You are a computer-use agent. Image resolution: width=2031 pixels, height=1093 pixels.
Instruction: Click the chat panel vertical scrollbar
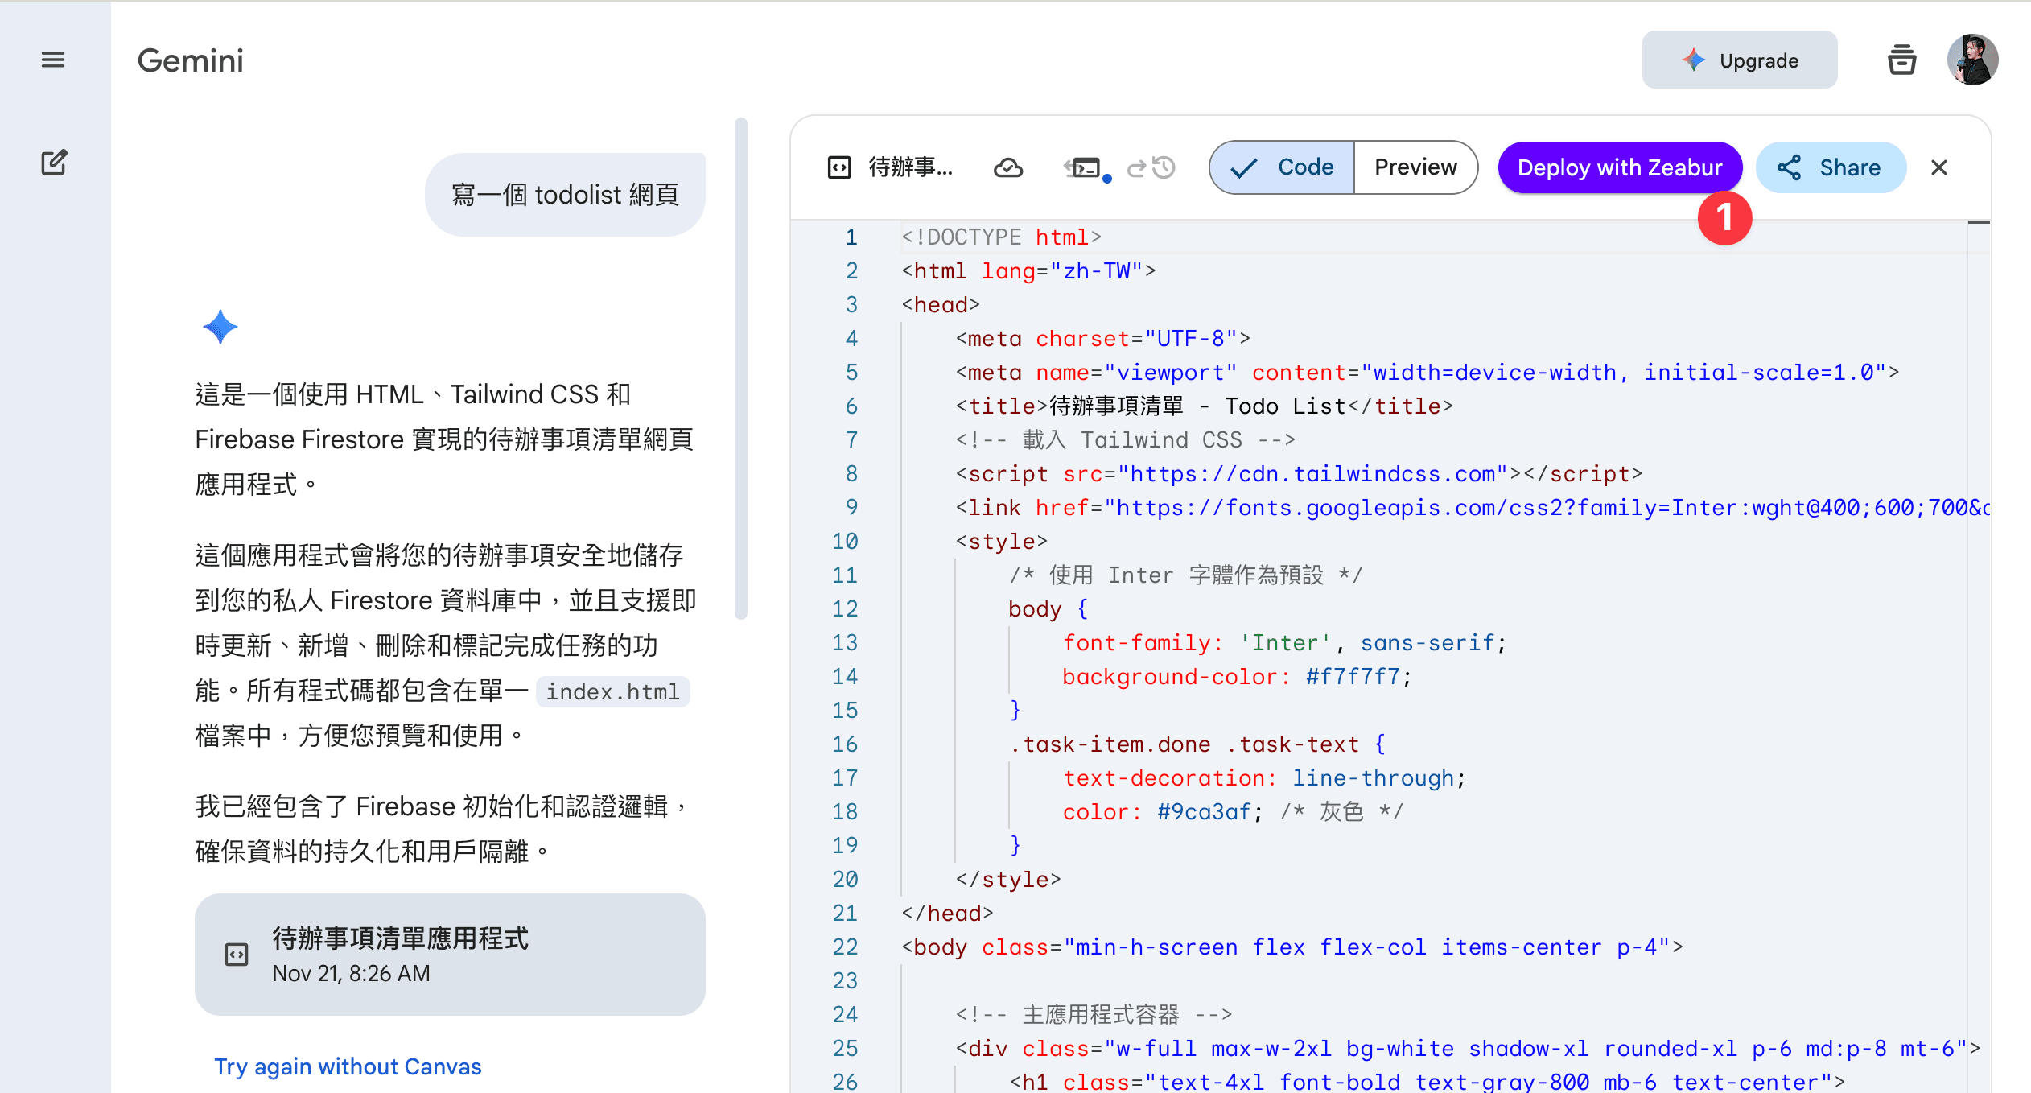(x=741, y=370)
